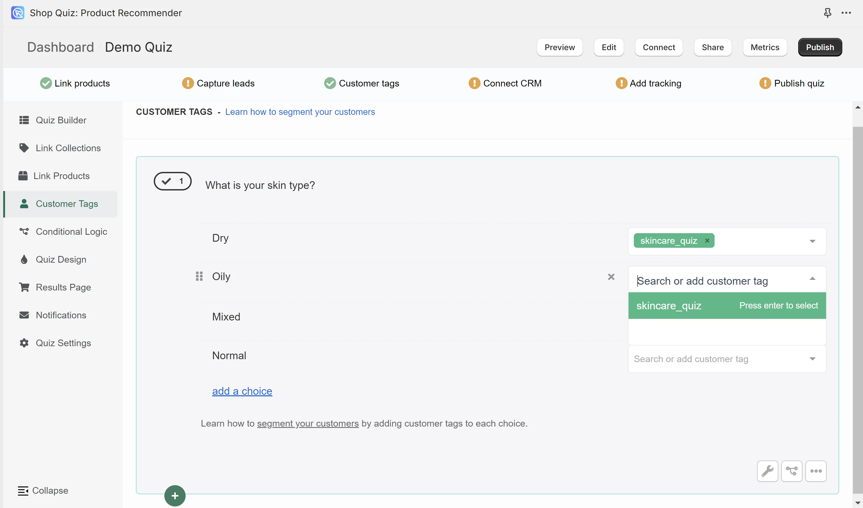Image resolution: width=863 pixels, height=508 pixels.
Task: Remove the skincare_quiz tag from Dry
Action: (x=707, y=241)
